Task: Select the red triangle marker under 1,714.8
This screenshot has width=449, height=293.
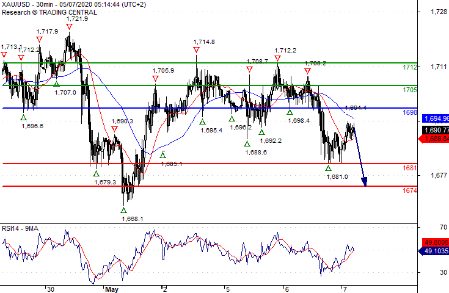Action: coord(196,50)
